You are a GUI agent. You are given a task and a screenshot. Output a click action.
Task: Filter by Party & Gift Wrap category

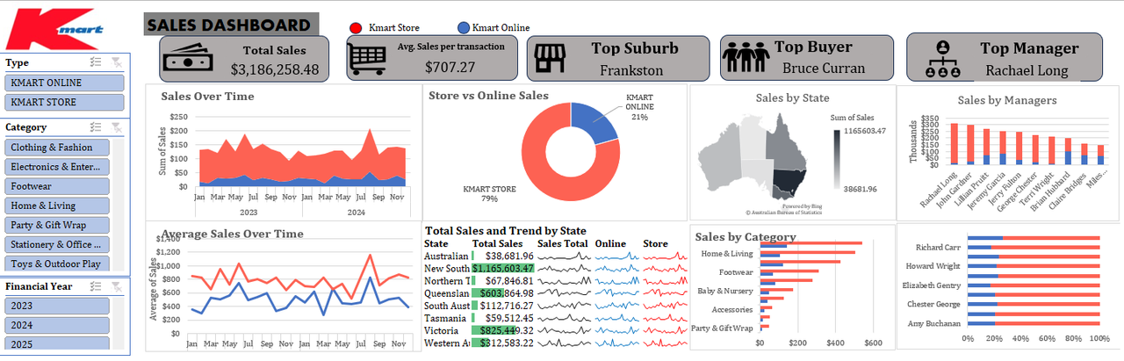(x=57, y=225)
